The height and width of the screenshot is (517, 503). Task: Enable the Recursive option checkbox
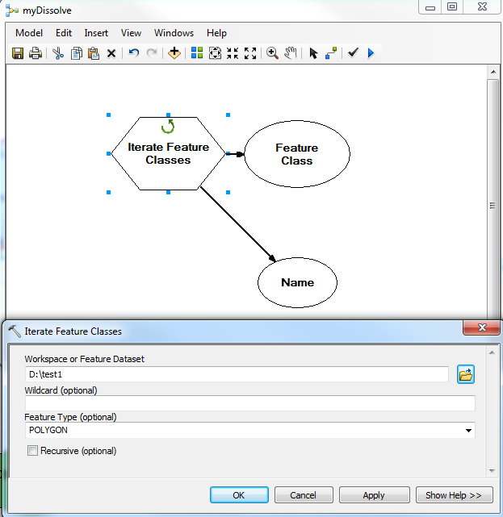(32, 450)
